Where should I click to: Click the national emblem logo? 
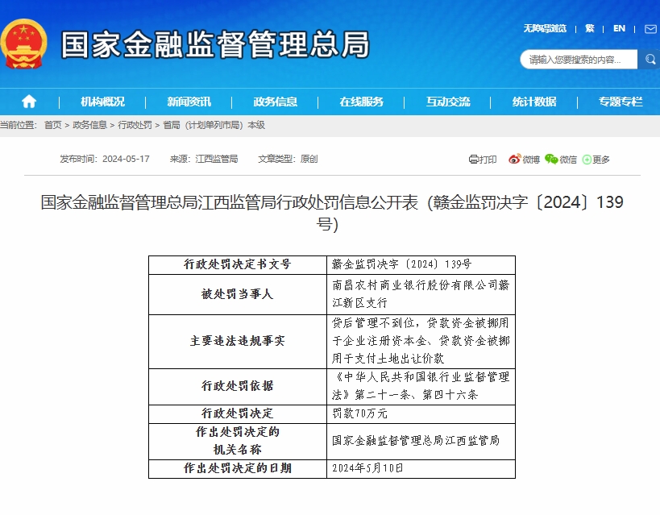(23, 44)
